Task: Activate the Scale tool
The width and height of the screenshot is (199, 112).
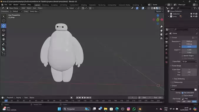Action: tap(4, 35)
